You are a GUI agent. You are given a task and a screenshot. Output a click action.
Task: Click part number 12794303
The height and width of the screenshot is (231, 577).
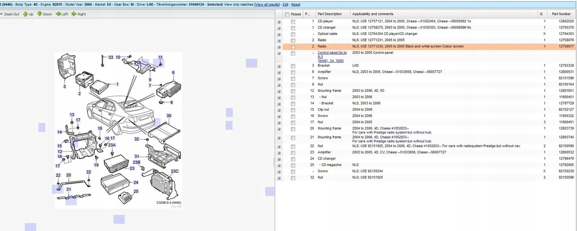[x=566, y=34]
